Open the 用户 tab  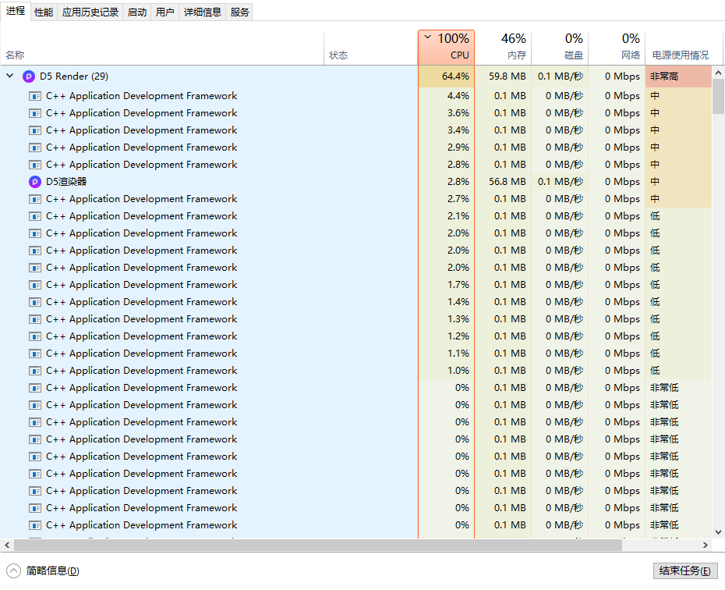coord(164,12)
